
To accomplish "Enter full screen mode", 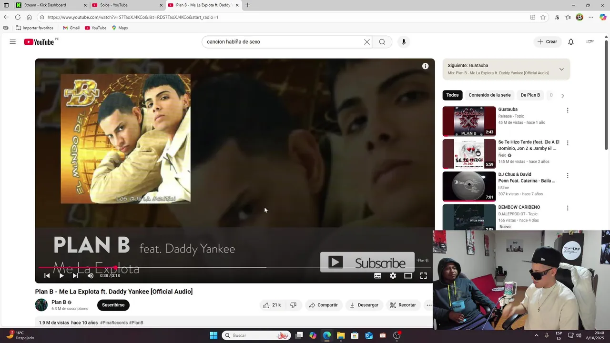I will pos(423,275).
